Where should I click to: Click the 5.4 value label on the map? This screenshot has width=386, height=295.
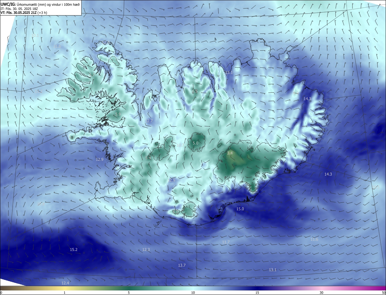point(148,158)
